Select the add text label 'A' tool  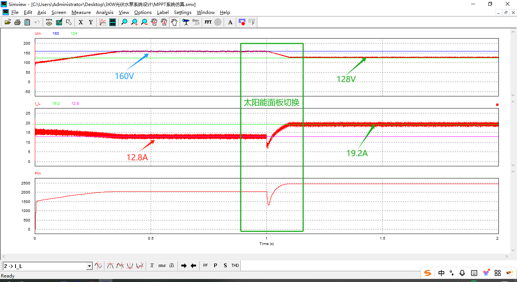click(x=230, y=22)
